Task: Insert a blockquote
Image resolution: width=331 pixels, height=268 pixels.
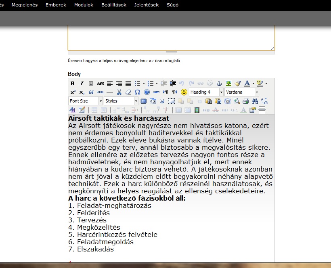Action: (91, 92)
